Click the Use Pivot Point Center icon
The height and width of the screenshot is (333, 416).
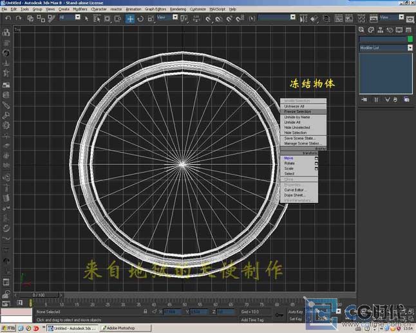coord(184,18)
